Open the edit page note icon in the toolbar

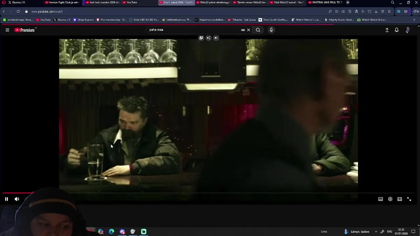(337, 11)
